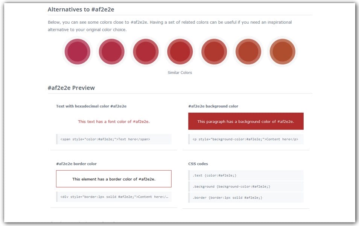Choose the fifth reddish-orange alternative swatch
Viewport: 359px width, 226px height.
pyautogui.click(x=214, y=51)
